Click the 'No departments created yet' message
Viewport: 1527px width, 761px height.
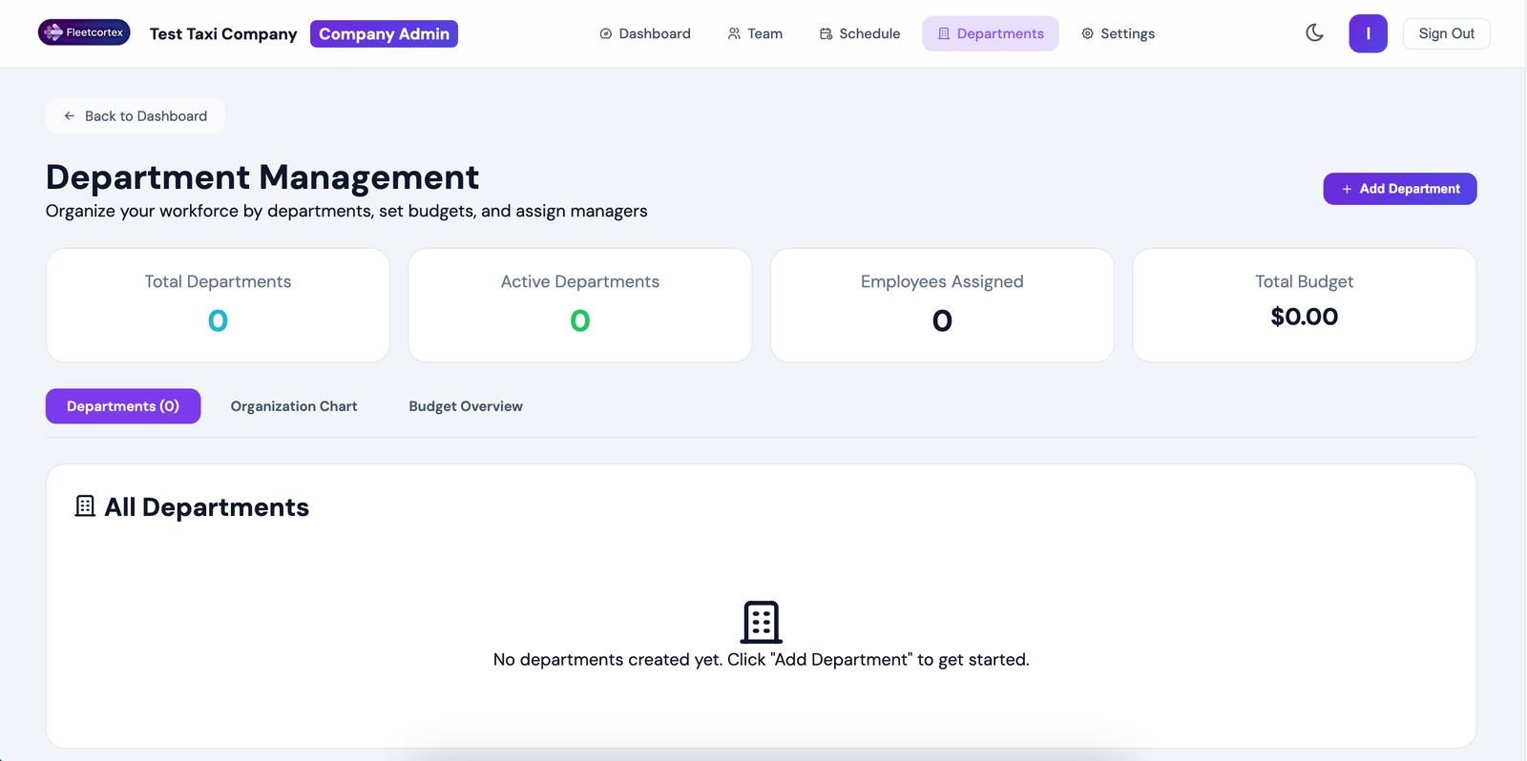click(x=762, y=660)
